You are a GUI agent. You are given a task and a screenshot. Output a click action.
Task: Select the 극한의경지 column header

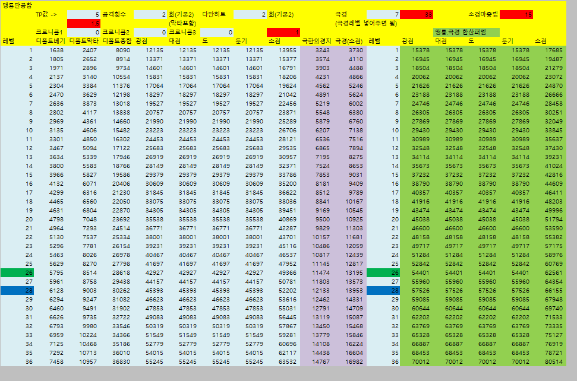click(316, 41)
